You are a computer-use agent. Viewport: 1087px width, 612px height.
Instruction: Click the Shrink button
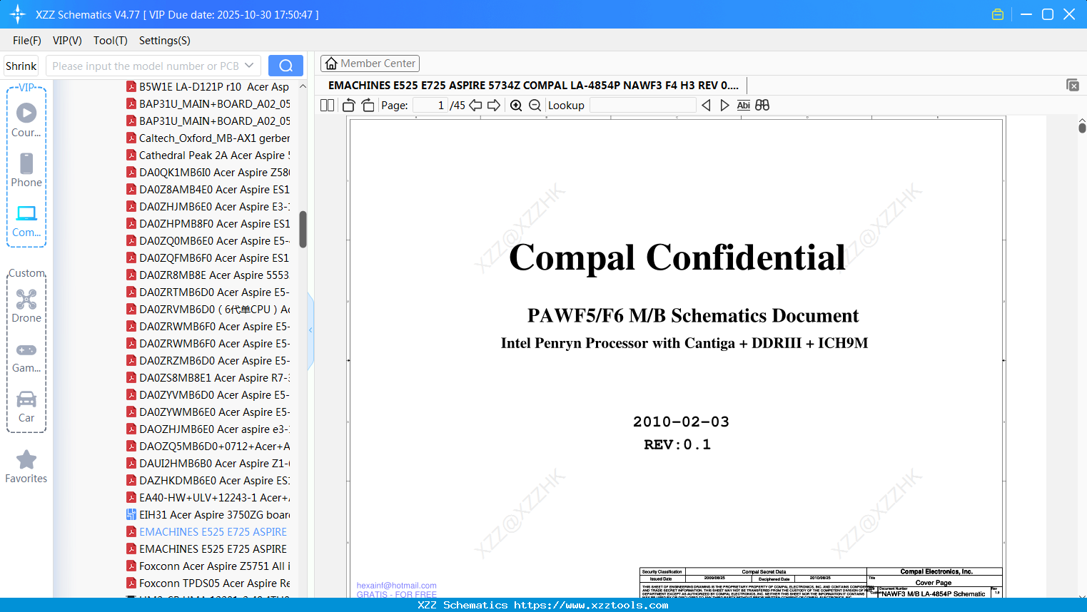tap(21, 66)
